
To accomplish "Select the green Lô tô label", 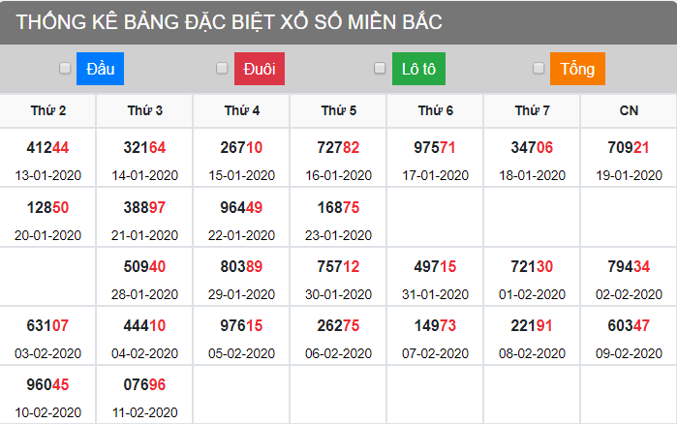I will point(418,69).
